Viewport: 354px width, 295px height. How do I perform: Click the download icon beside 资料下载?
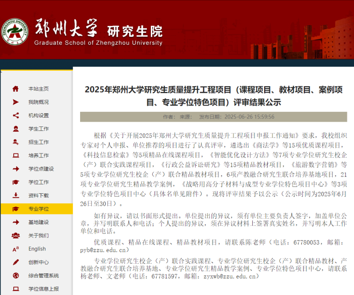pos(15,195)
